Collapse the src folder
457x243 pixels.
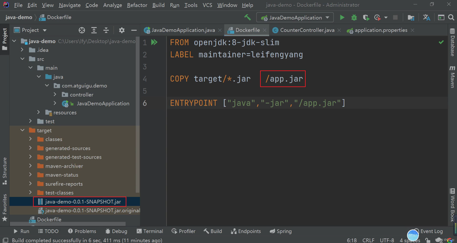(22, 59)
